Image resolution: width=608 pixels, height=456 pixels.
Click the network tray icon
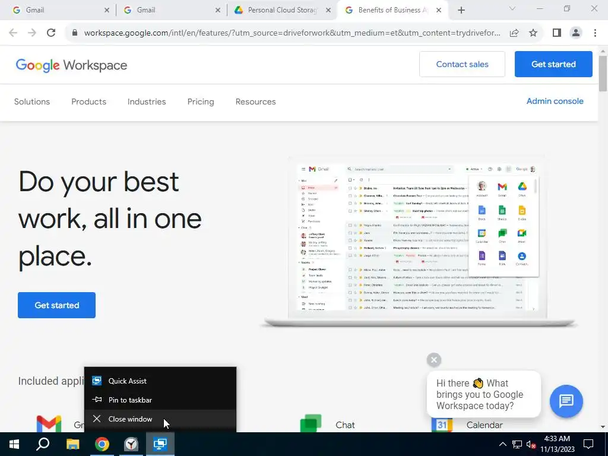pos(517,444)
